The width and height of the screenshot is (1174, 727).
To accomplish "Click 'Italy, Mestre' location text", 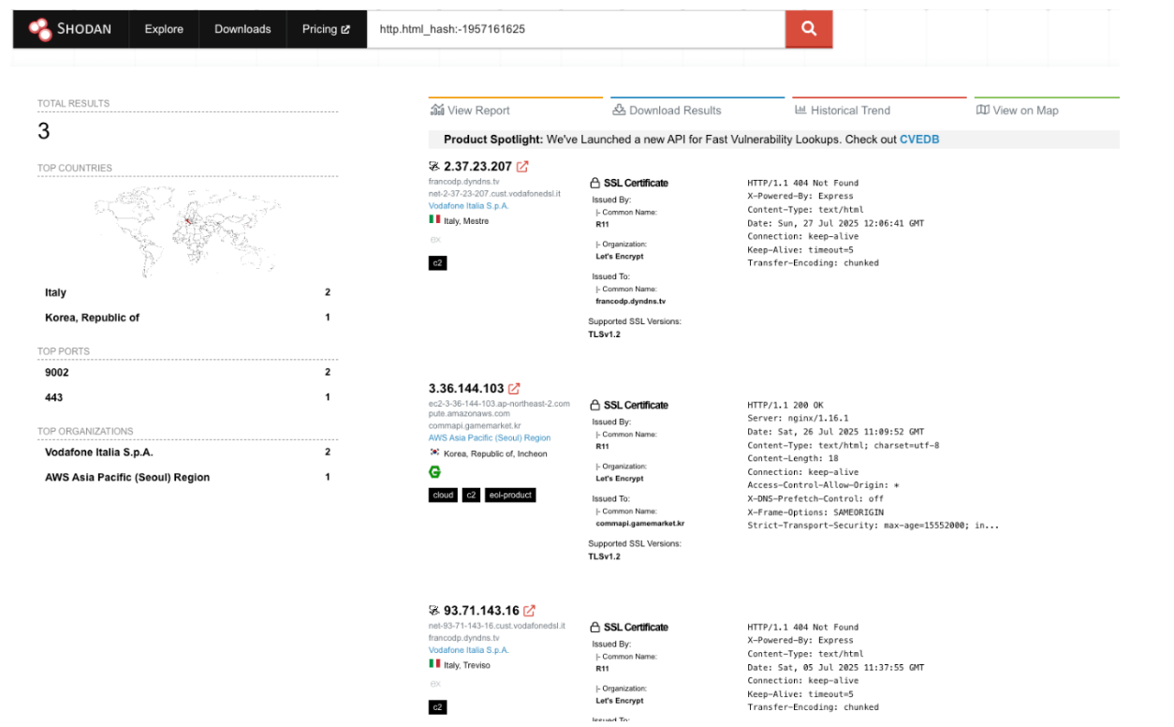I will tap(466, 221).
